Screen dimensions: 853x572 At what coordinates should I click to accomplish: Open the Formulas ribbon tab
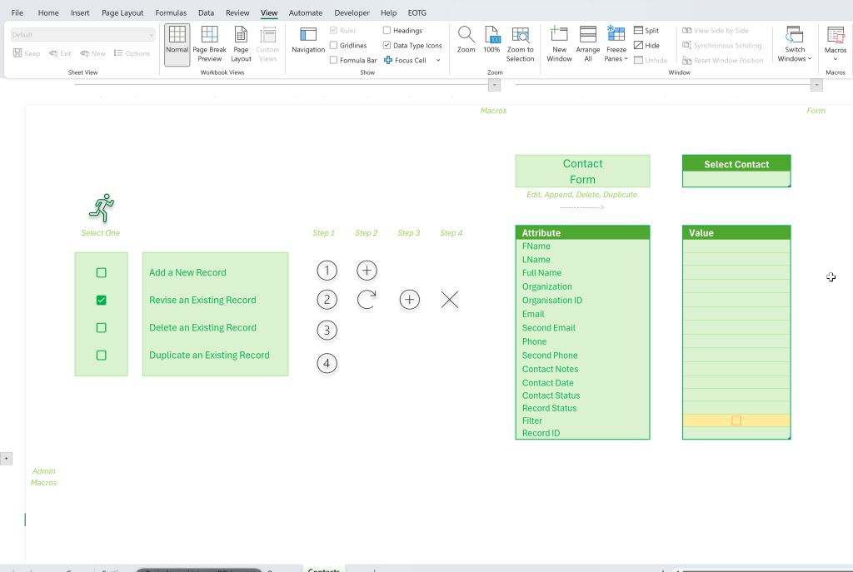(x=171, y=12)
